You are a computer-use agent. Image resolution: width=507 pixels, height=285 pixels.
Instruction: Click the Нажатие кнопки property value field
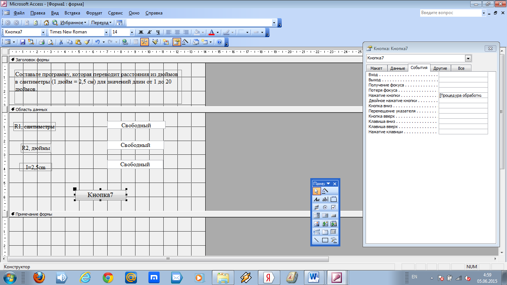coord(463,95)
